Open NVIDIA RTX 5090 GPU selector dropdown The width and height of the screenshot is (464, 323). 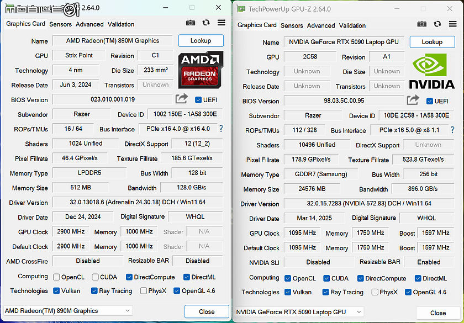pos(299,312)
